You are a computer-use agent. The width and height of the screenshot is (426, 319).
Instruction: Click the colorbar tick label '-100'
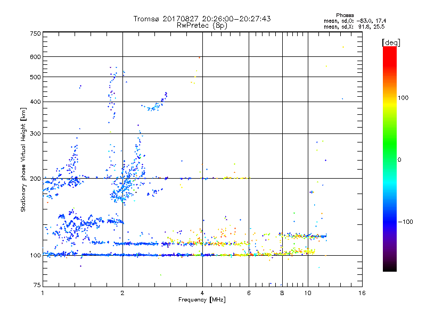[405, 222]
